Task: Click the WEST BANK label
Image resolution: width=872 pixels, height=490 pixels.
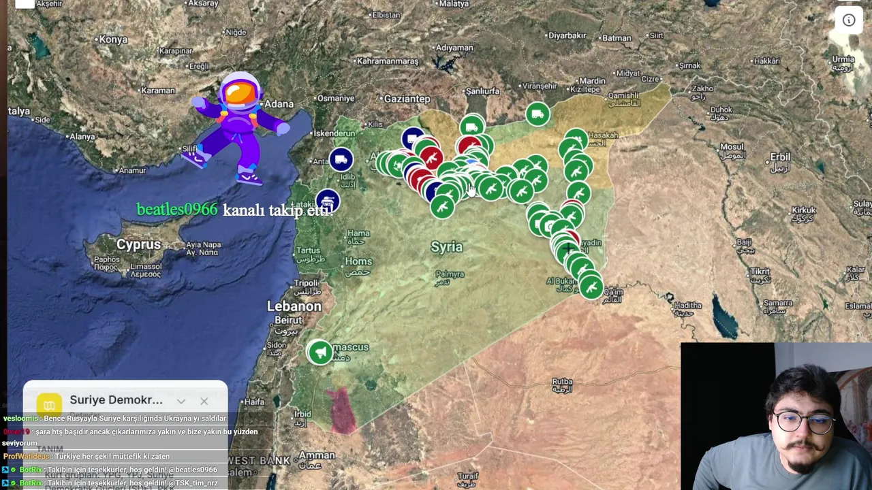Action: 258,461
